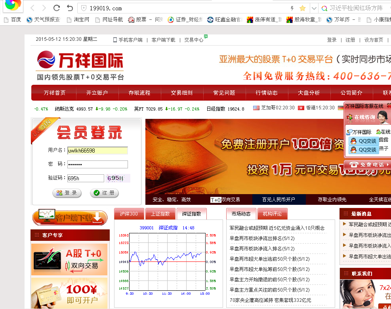This screenshot has width=391, height=309.
Task: Click the 注册 register button
Action: click(104, 193)
